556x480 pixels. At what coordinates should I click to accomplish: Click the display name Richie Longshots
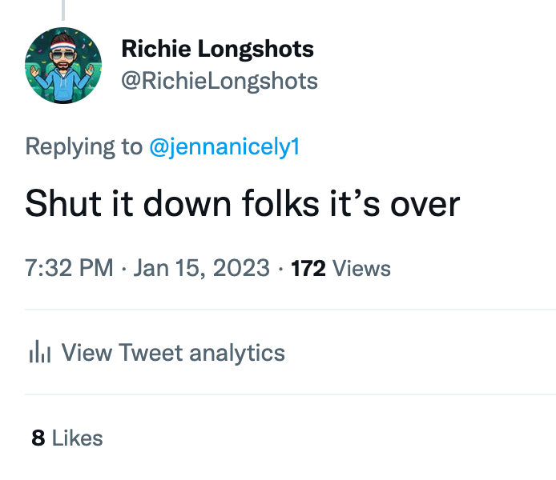click(217, 50)
